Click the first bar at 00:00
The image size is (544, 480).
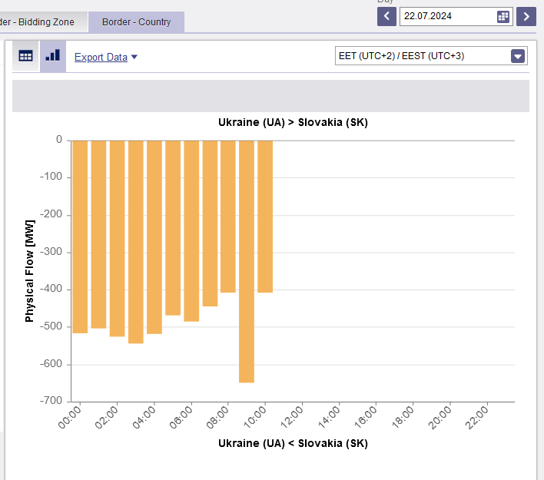[x=80, y=237]
